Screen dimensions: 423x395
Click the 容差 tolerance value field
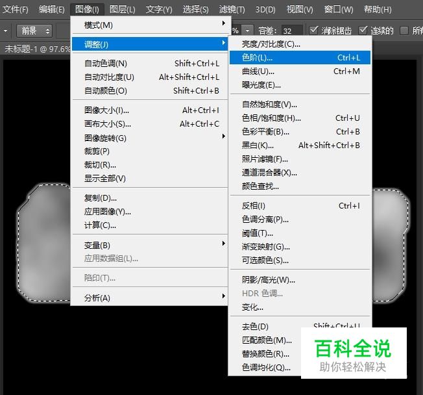click(292, 31)
